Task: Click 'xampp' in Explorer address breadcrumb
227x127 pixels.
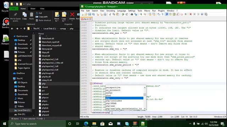Action: coord(63,29)
